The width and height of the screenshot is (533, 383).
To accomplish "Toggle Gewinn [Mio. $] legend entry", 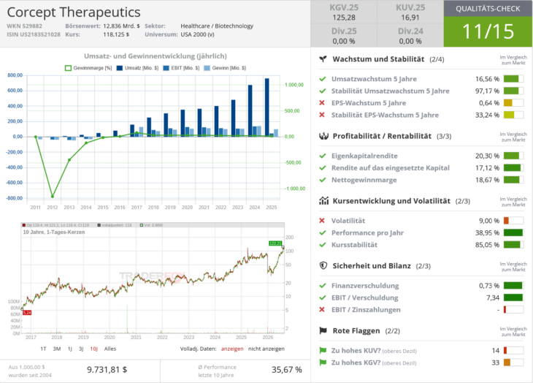I will (x=225, y=68).
